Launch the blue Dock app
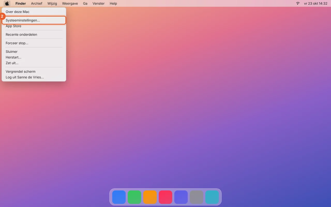 (x=119, y=197)
